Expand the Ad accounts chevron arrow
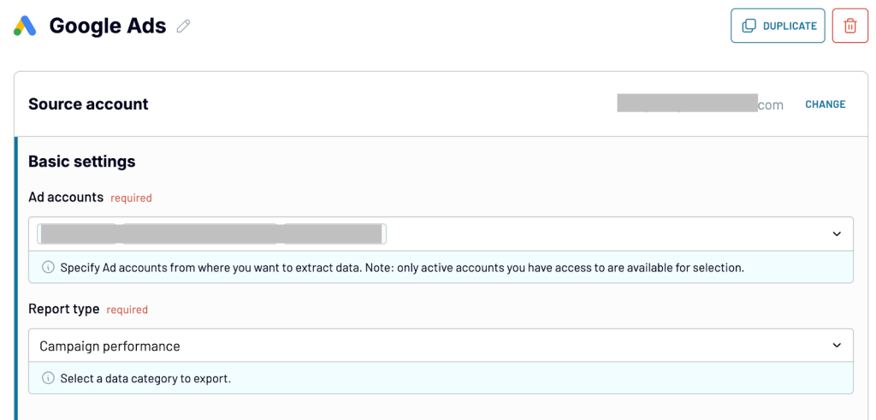876x420 pixels. (837, 234)
